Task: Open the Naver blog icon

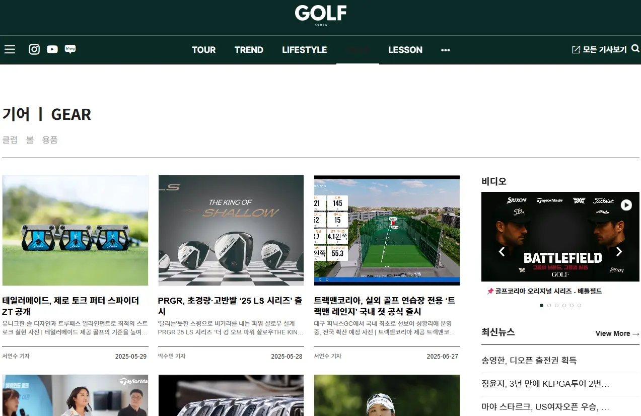Action: [x=70, y=49]
